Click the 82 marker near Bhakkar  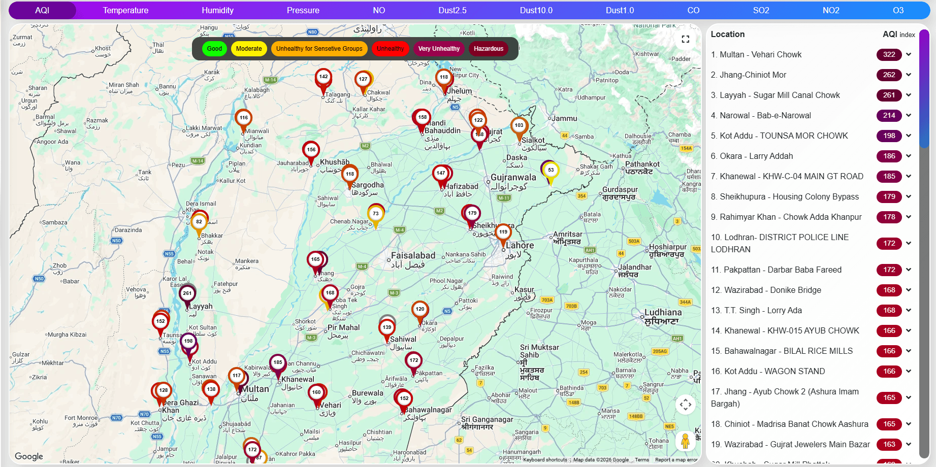pos(199,226)
